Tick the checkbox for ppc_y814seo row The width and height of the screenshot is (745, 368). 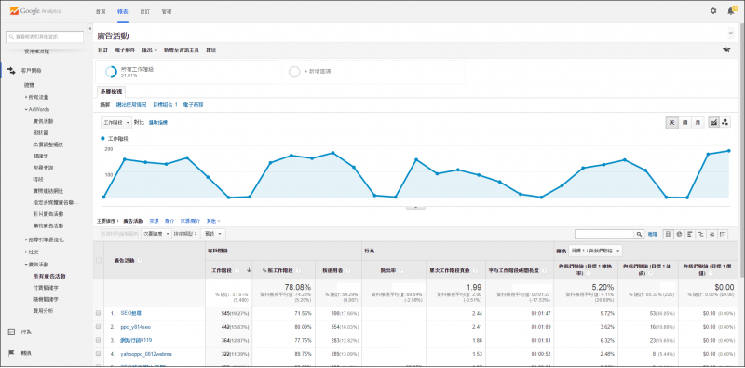(98, 327)
